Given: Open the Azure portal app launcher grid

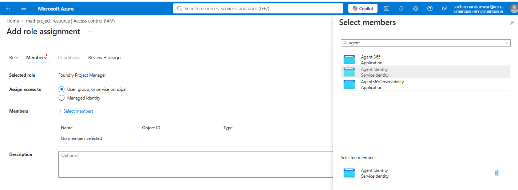Looking at the screenshot, I should 8,8.
